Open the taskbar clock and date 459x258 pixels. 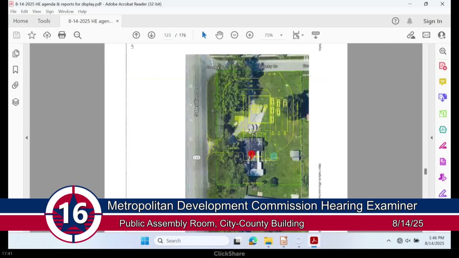[x=434, y=241]
